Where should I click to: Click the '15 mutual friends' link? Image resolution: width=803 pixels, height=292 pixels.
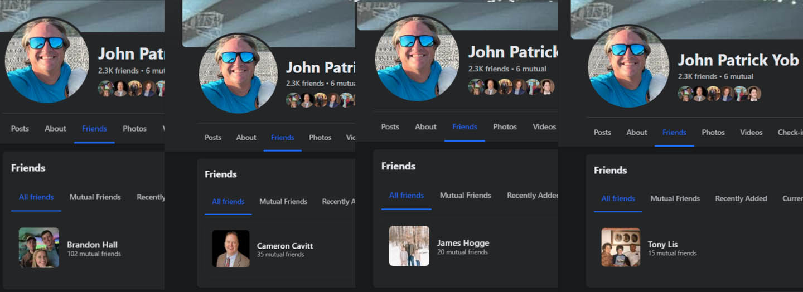pos(672,253)
